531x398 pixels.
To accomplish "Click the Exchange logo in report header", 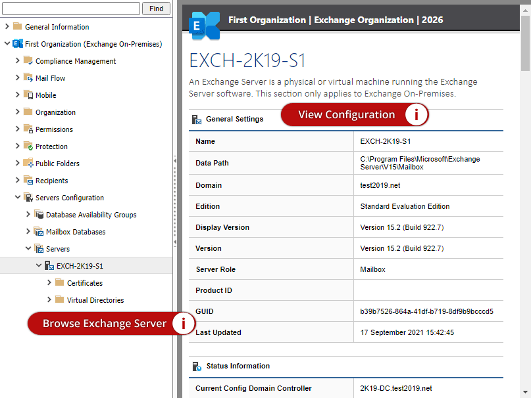I will coord(204,26).
